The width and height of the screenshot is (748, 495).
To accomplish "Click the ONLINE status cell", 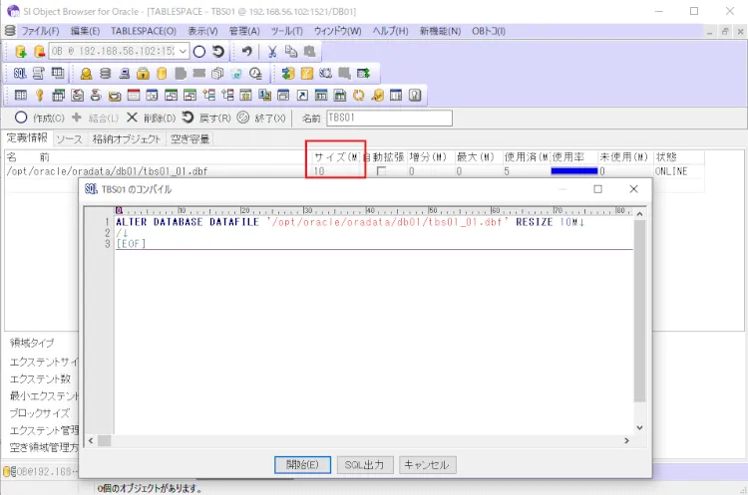I will point(671,171).
